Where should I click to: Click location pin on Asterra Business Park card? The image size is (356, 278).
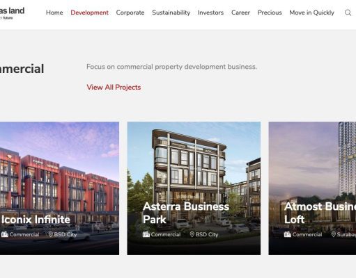192,234
